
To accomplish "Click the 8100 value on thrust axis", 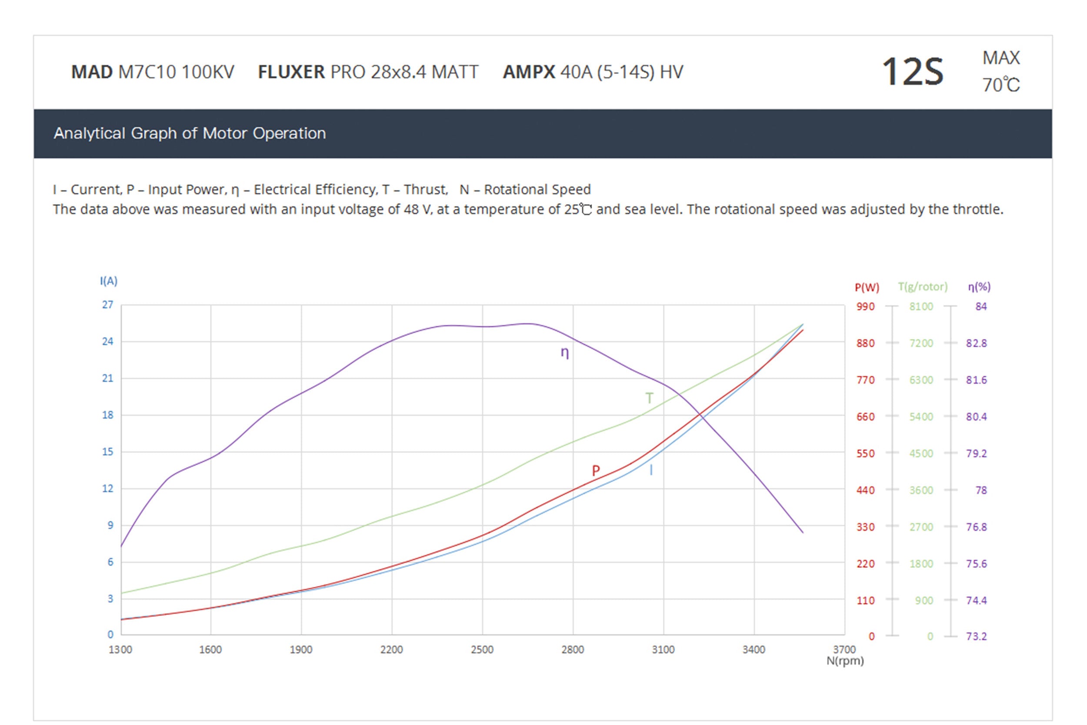I will [921, 307].
